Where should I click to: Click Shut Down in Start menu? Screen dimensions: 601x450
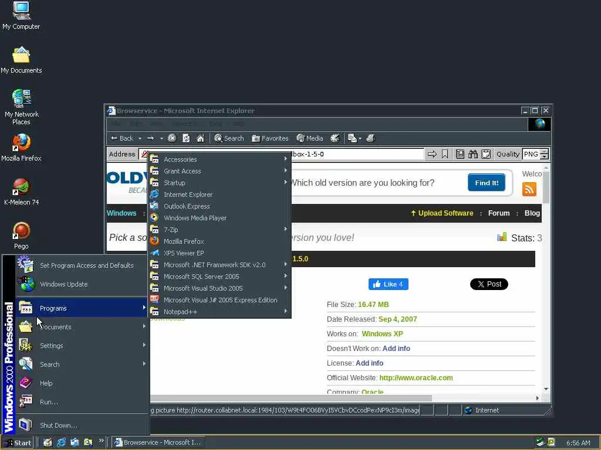click(x=81, y=425)
